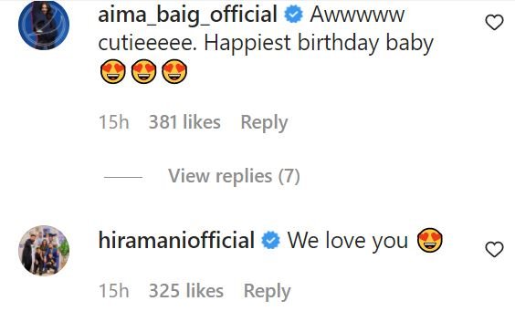This screenshot has height=332, width=515.
Task: Click verified badge next to hiramaniofficial
Action: (270, 241)
